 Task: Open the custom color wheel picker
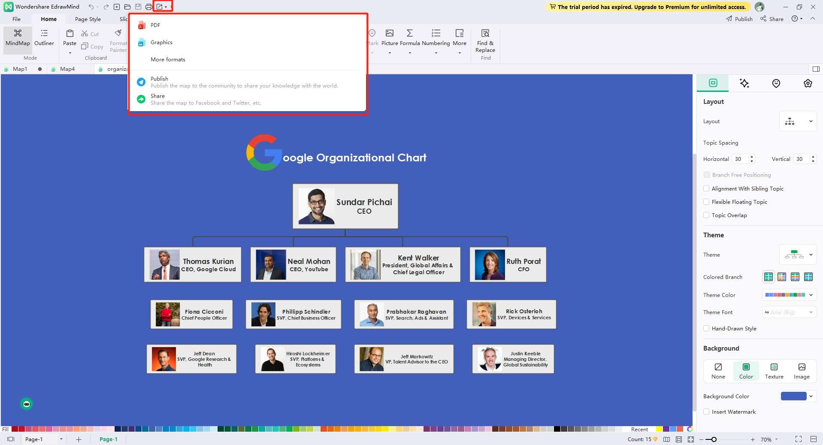[690, 429]
